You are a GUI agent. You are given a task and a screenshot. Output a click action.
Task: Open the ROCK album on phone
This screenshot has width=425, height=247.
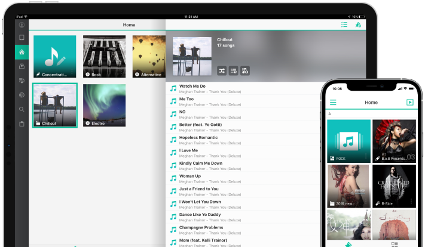348,141
